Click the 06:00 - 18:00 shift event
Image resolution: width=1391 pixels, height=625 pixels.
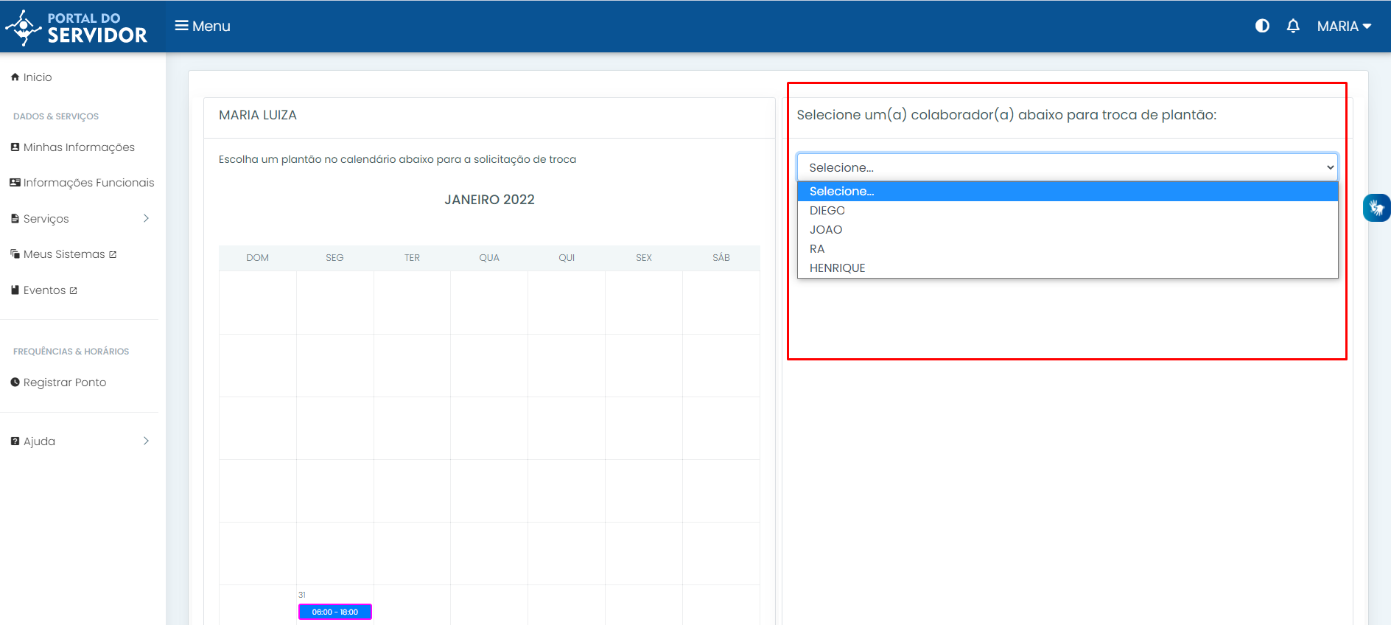coord(335,612)
